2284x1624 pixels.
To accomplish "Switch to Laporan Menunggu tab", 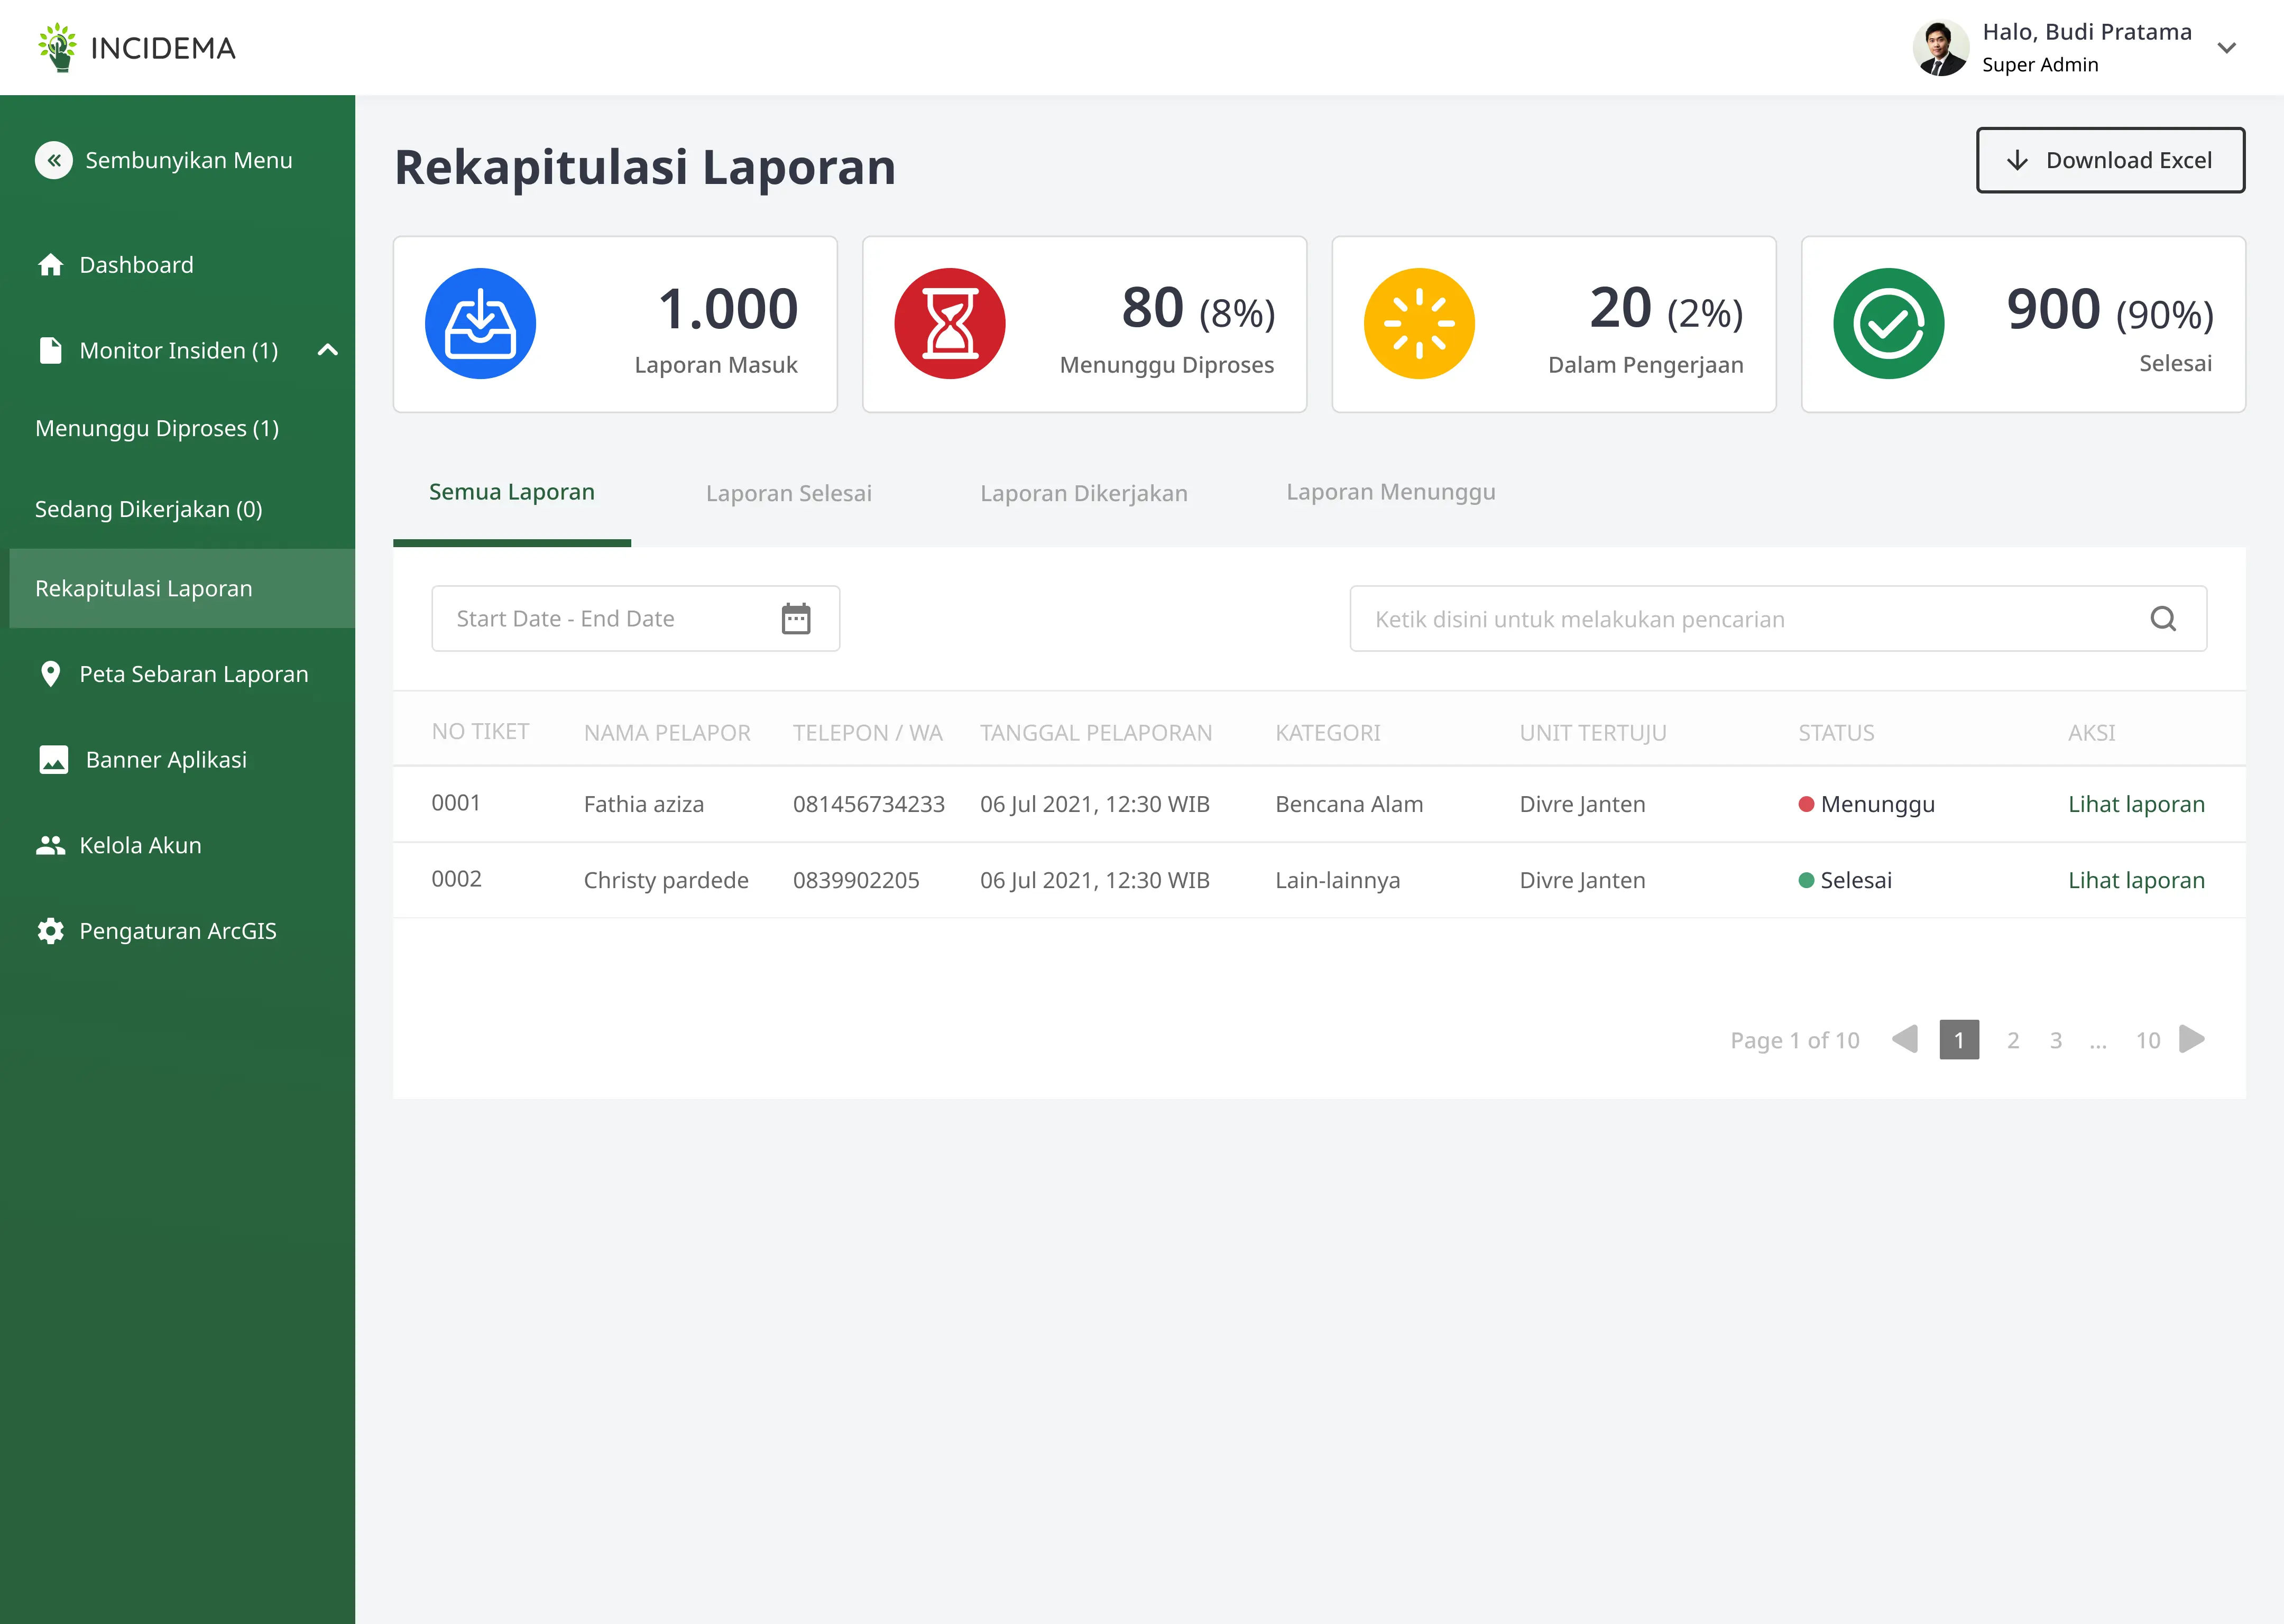I will [x=1391, y=492].
